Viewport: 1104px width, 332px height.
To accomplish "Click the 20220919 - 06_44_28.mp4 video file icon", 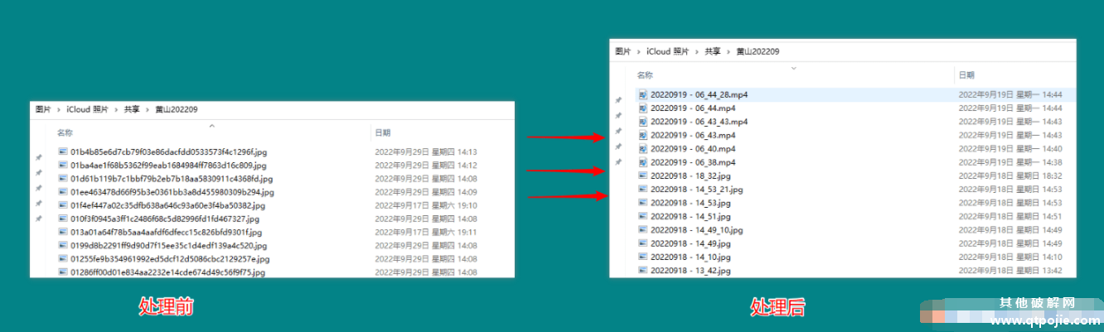I will click(x=642, y=94).
